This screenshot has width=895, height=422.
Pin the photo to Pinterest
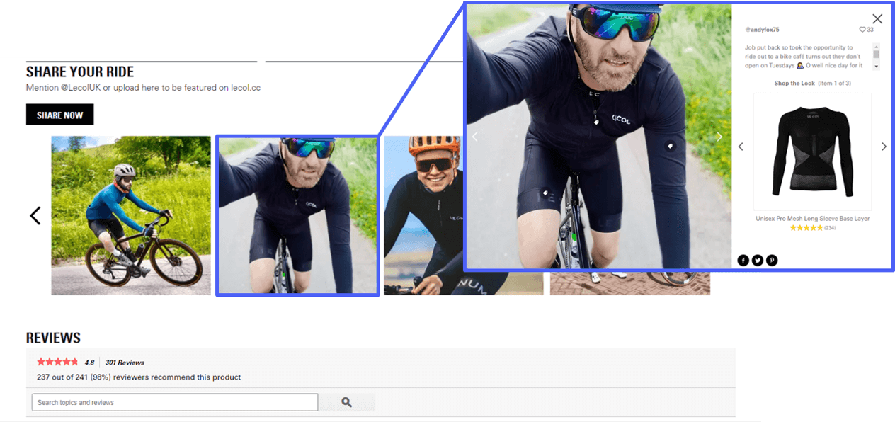coord(771,260)
